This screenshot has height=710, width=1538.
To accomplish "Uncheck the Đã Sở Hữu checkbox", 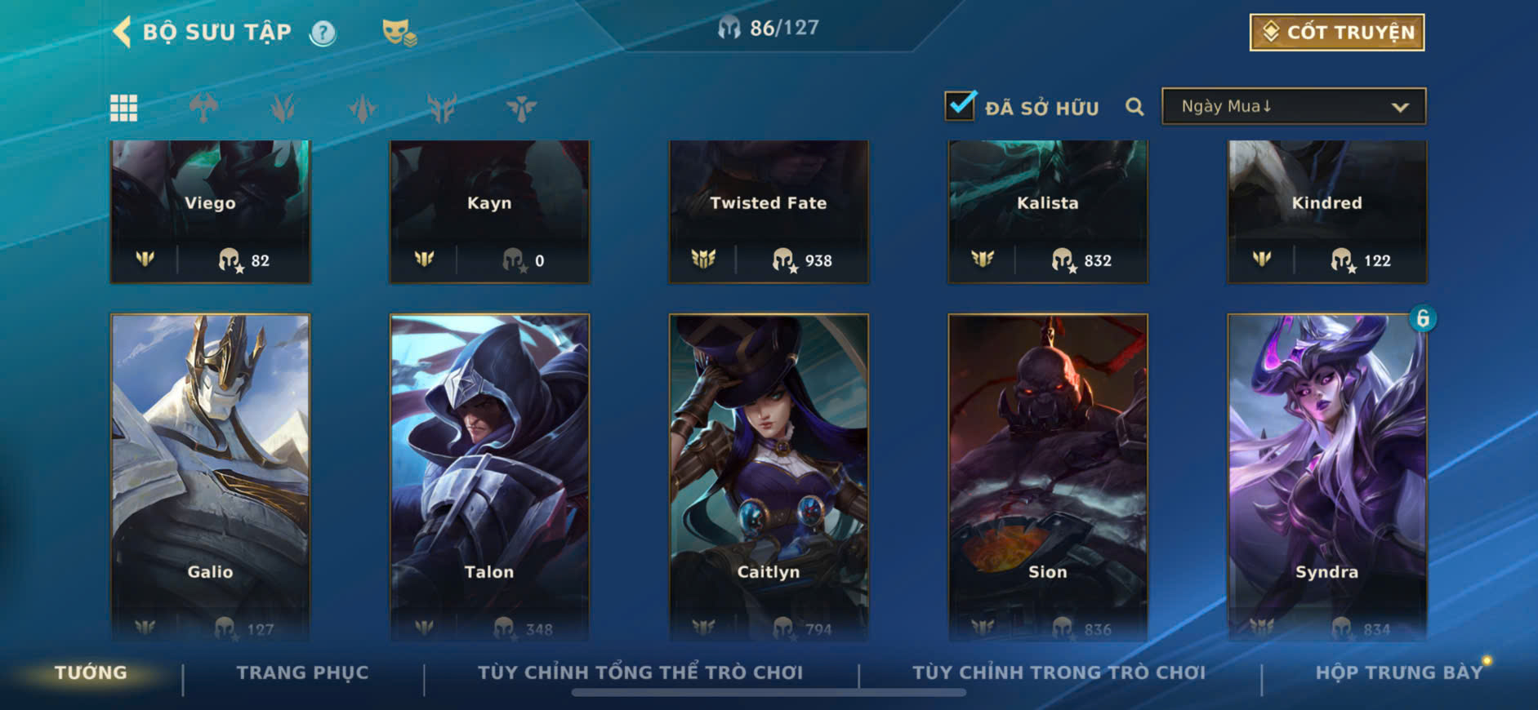I will tap(960, 106).
